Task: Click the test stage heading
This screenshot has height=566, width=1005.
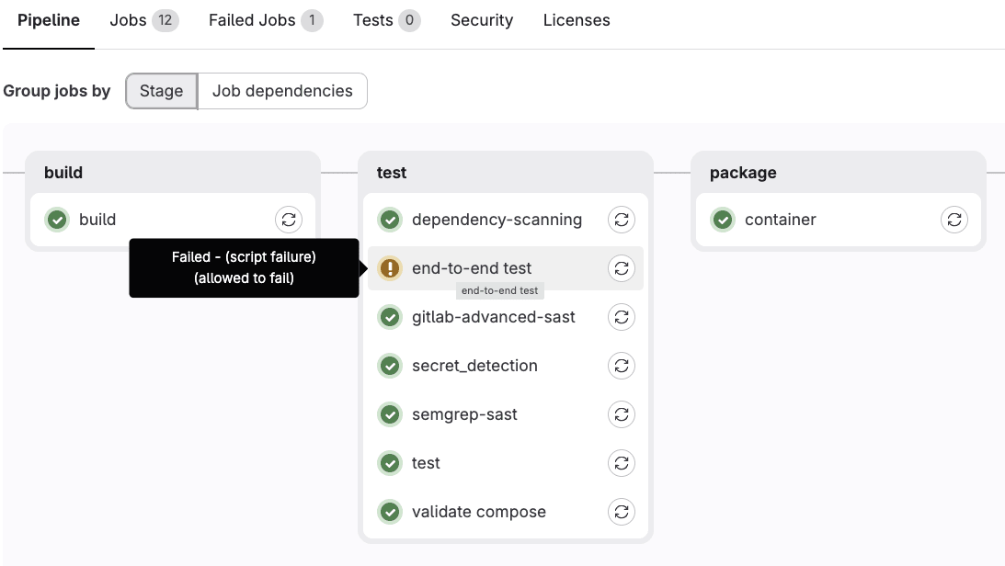Action: (392, 173)
